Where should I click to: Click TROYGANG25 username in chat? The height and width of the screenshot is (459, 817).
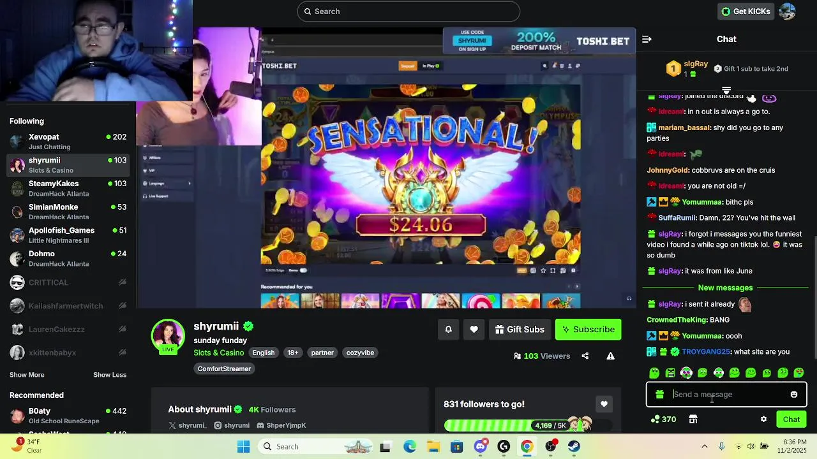pos(705,352)
